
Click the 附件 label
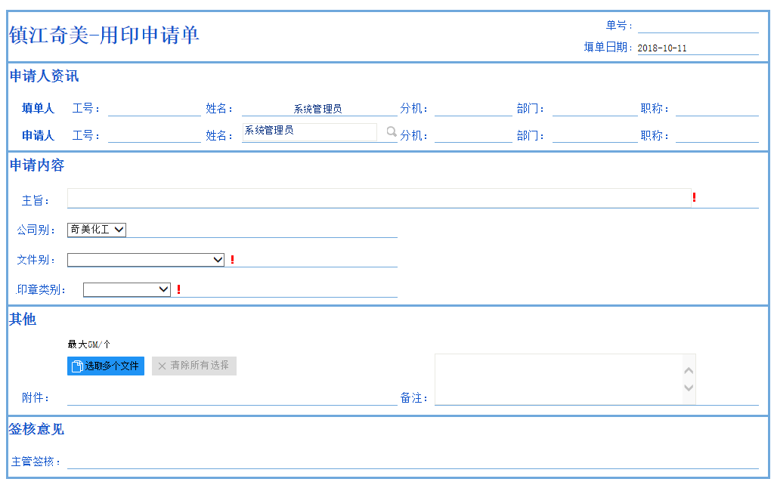point(35,397)
